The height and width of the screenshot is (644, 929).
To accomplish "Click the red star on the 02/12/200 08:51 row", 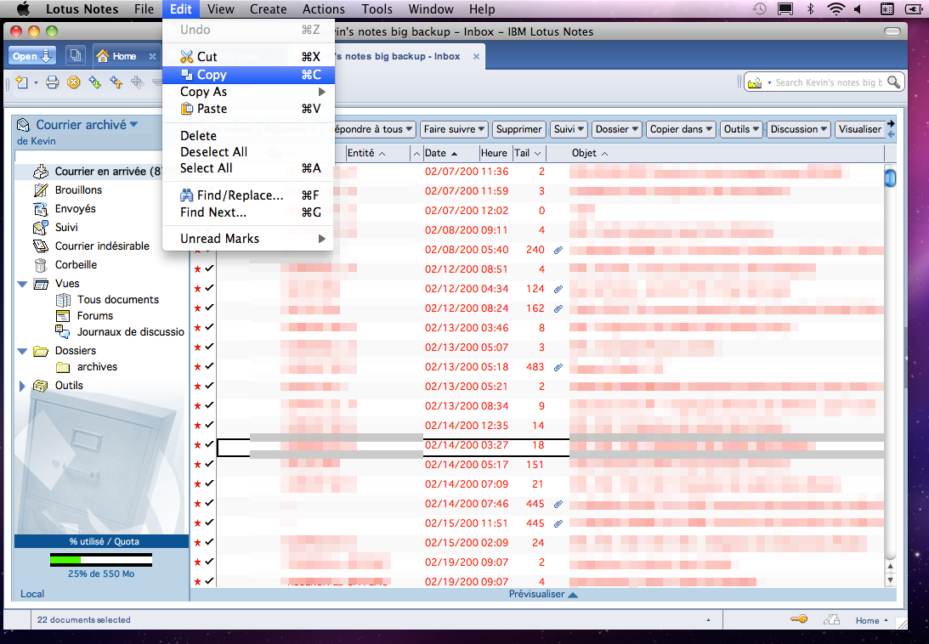I will coord(198,269).
